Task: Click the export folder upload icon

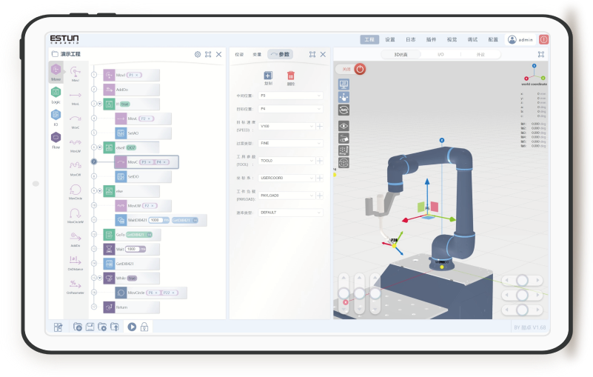Action: click(x=115, y=327)
